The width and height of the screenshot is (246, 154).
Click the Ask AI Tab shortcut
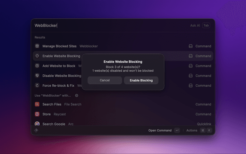pos(206,25)
